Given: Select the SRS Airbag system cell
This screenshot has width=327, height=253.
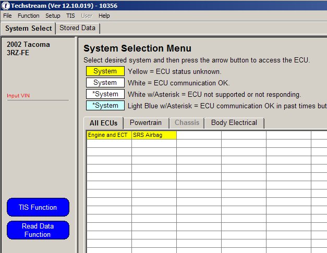Looking at the screenshot, I should tap(154, 135).
